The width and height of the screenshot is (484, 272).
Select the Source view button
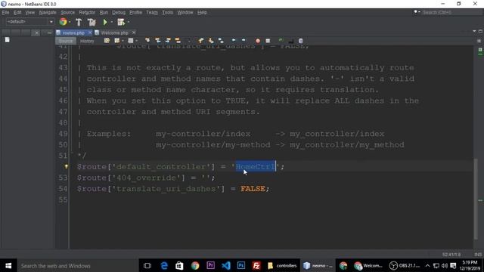pos(66,41)
